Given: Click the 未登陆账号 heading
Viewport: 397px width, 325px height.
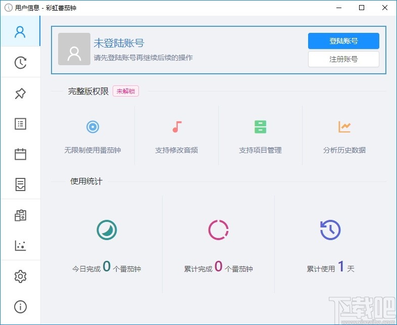Looking at the screenshot, I should (119, 43).
